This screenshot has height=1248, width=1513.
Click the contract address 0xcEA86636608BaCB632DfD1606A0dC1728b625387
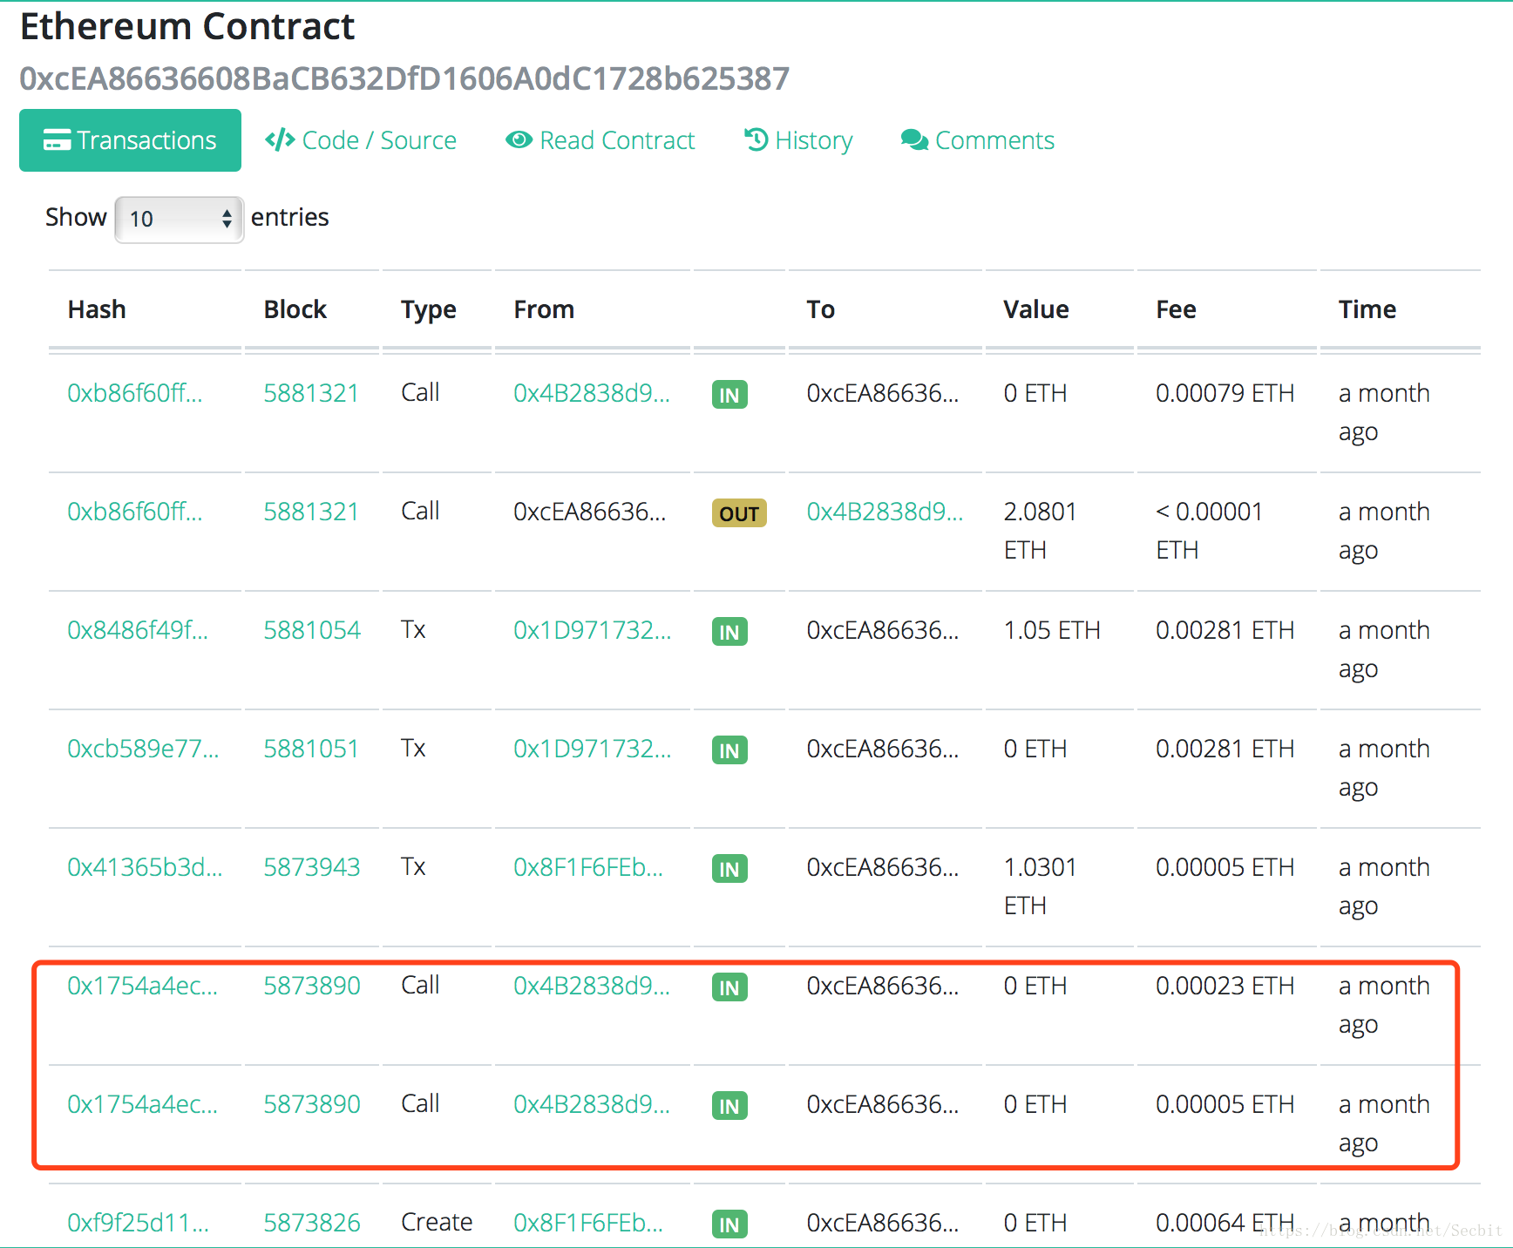click(x=404, y=78)
